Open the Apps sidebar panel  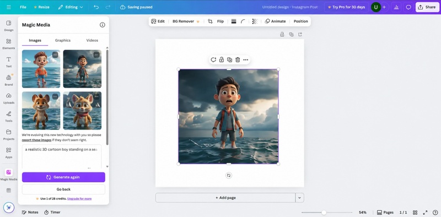9,153
